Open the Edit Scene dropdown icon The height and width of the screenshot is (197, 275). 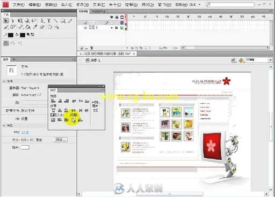pos(233,60)
